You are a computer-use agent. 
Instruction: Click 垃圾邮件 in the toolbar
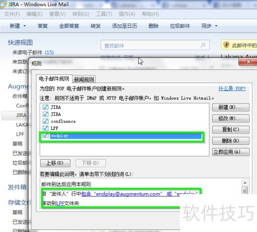pyautogui.click(x=180, y=26)
